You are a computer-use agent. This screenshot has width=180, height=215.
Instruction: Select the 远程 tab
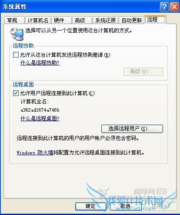[x=155, y=20]
